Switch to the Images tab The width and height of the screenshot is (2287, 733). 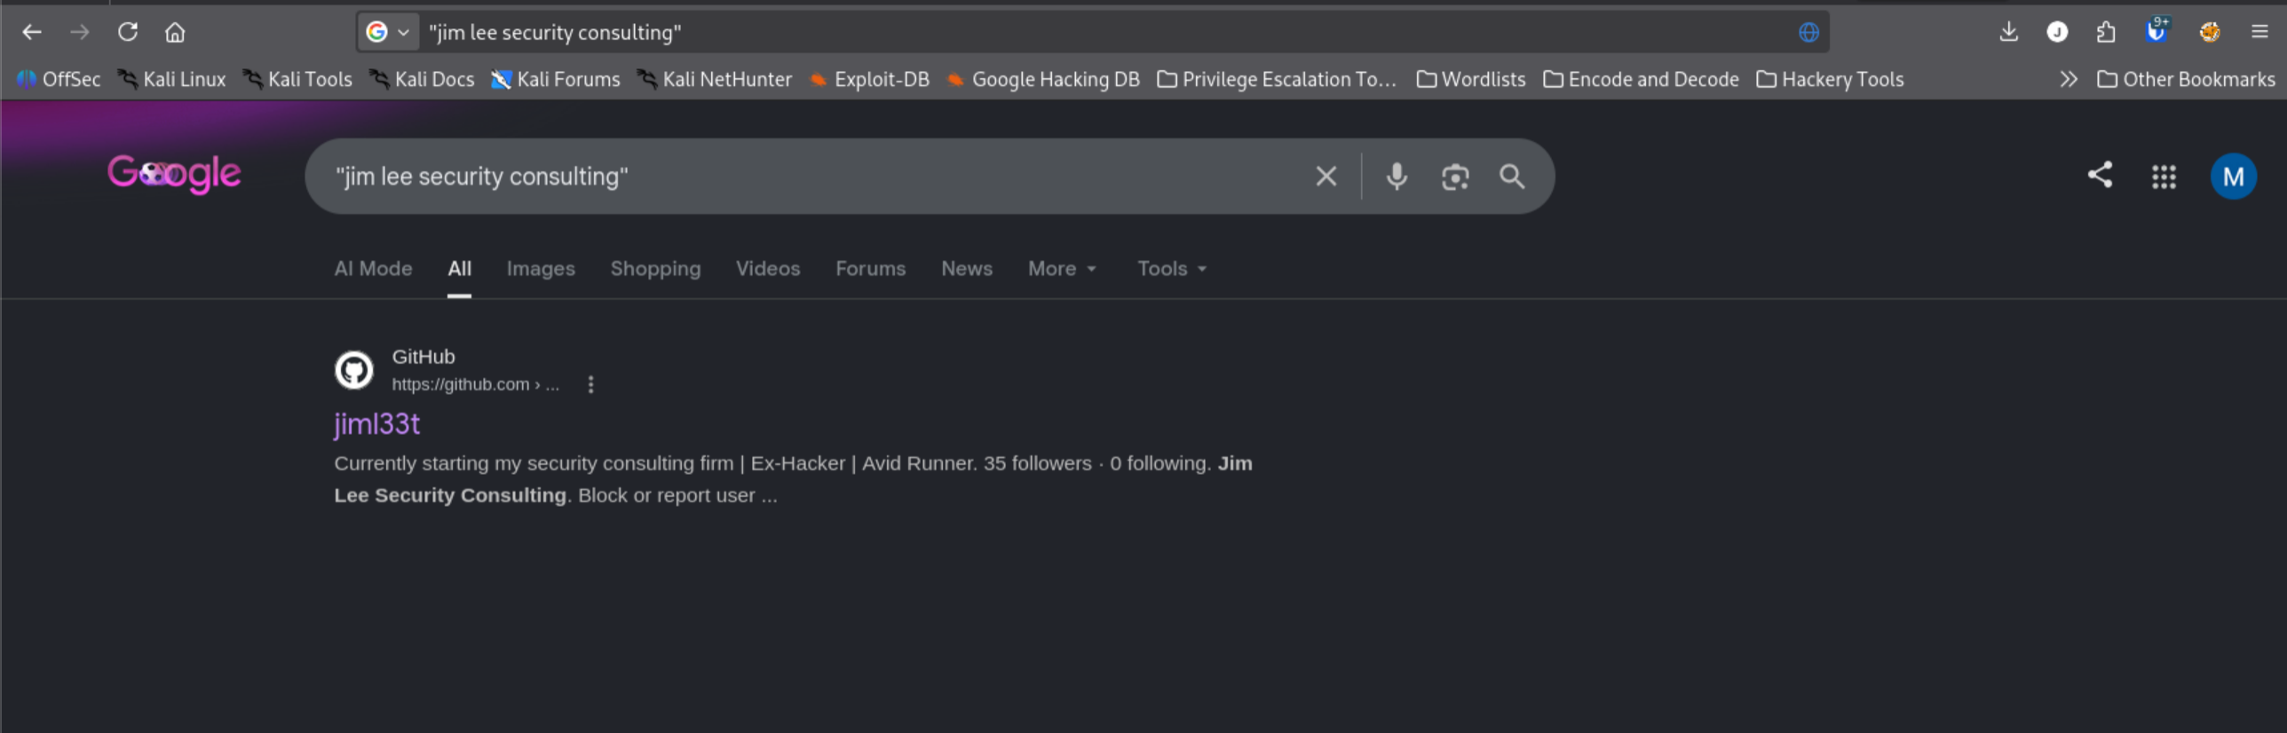(x=541, y=269)
